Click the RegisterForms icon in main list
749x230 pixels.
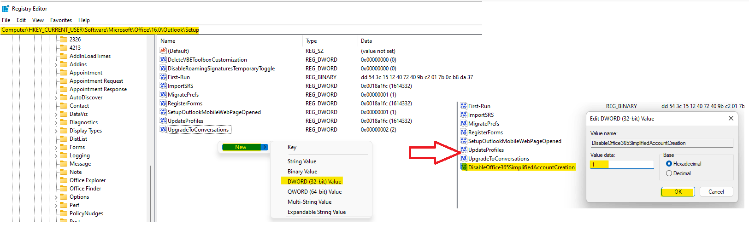(163, 103)
